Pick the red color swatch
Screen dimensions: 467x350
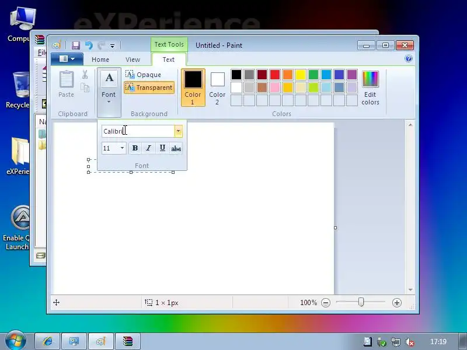coord(275,75)
